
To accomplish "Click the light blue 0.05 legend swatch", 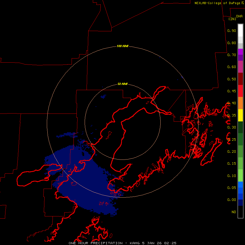I will 240,185.
